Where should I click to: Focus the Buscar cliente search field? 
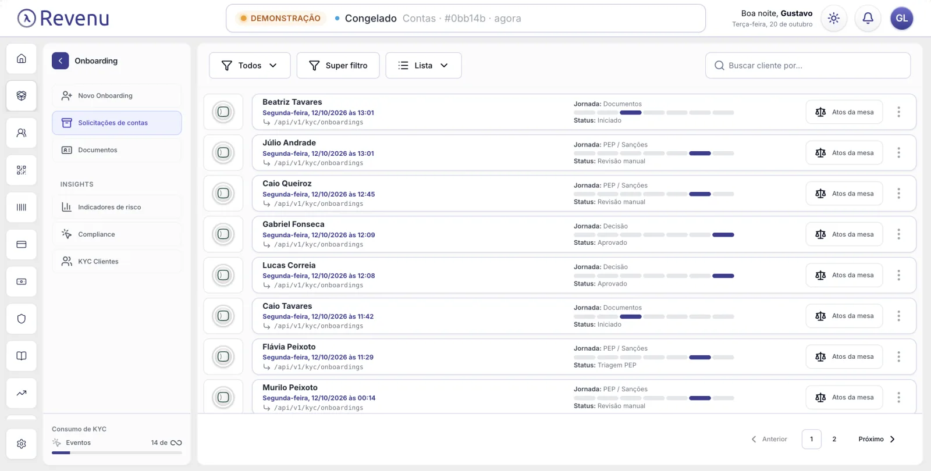808,66
